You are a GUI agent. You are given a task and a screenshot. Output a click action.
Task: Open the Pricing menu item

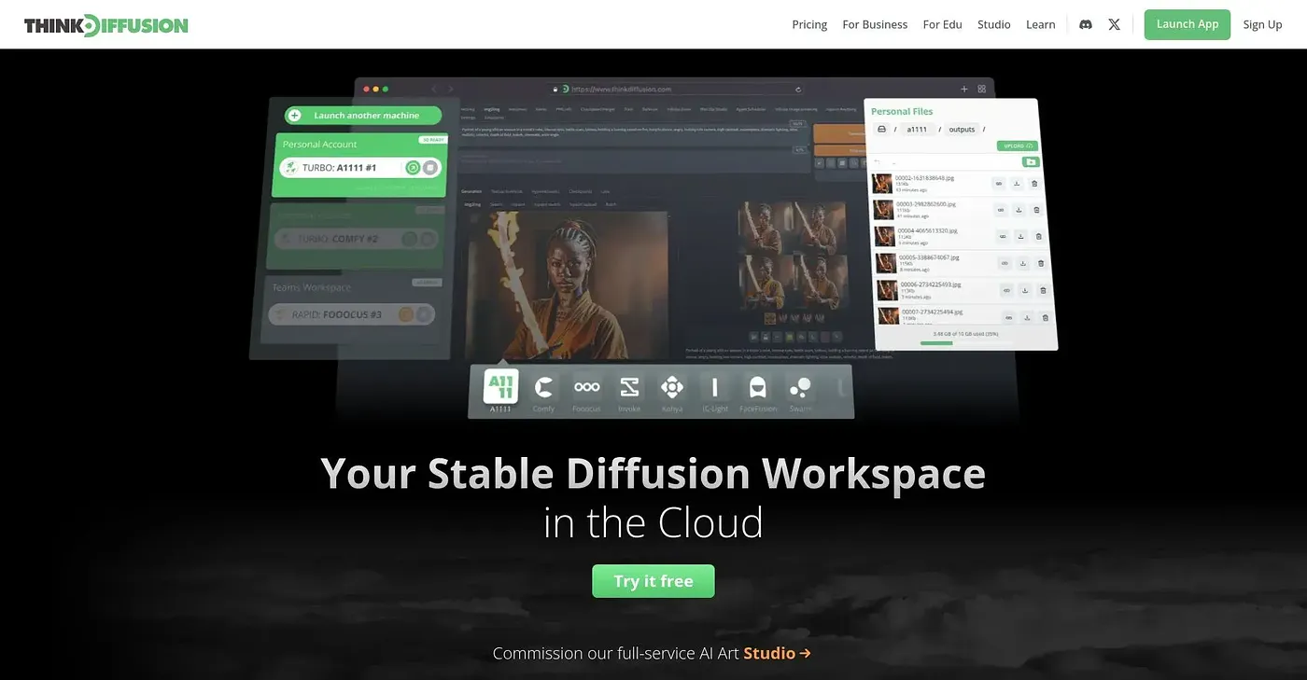[x=809, y=24]
